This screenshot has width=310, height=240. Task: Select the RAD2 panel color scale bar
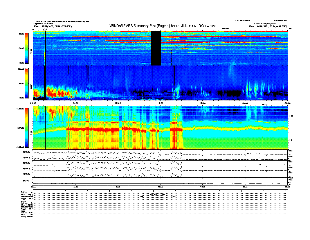coord(27,48)
